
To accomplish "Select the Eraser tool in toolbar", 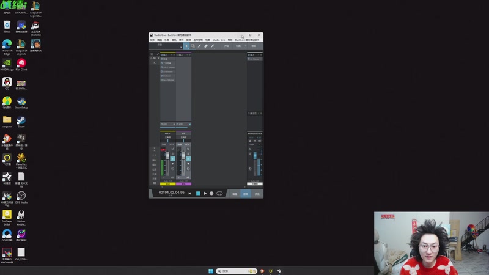I will pos(206,46).
